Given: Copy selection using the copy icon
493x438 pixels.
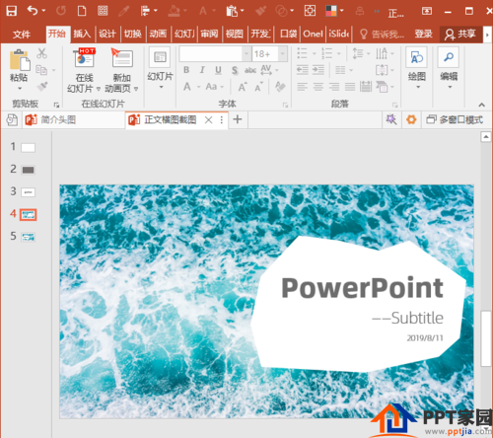Looking at the screenshot, I should coord(41,70).
